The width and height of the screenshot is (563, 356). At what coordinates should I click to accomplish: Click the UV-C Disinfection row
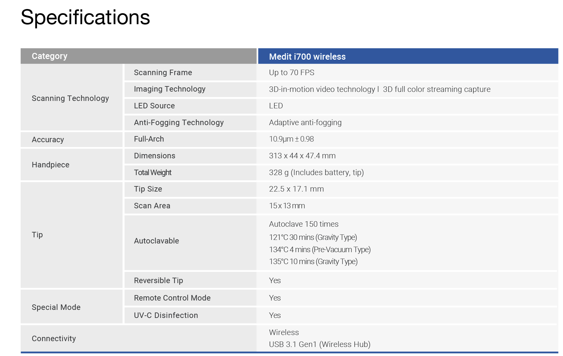point(166,315)
